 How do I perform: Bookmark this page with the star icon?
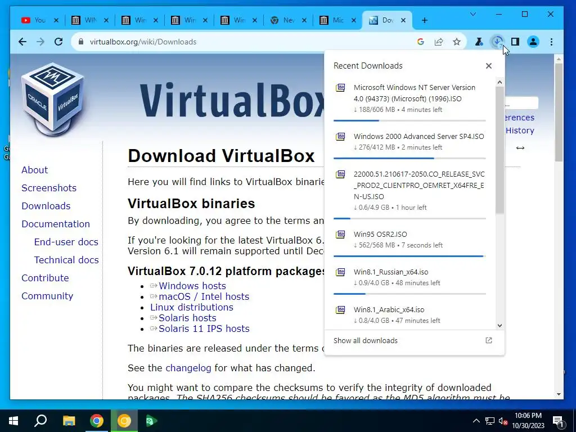click(x=457, y=42)
